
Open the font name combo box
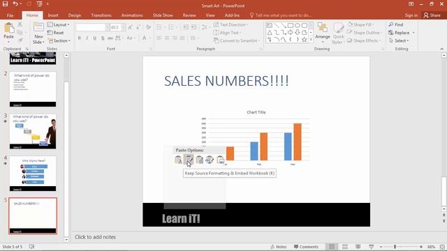pyautogui.click(x=92, y=27)
